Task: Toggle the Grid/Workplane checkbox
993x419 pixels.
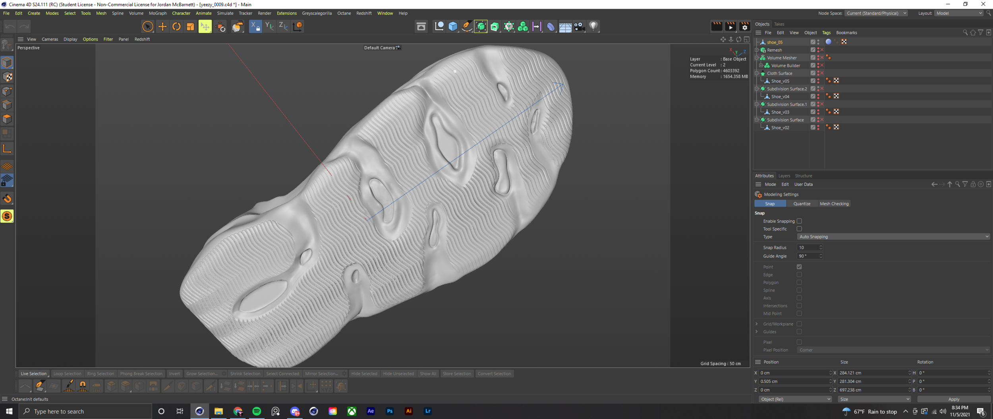Action: point(799,324)
